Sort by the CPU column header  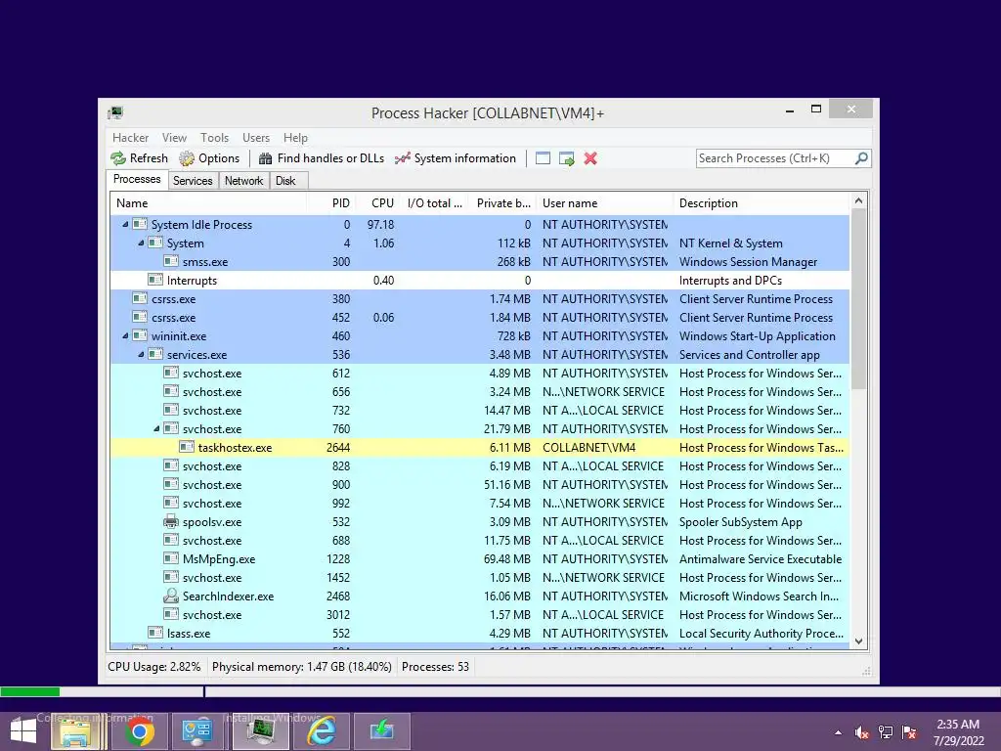coord(378,203)
